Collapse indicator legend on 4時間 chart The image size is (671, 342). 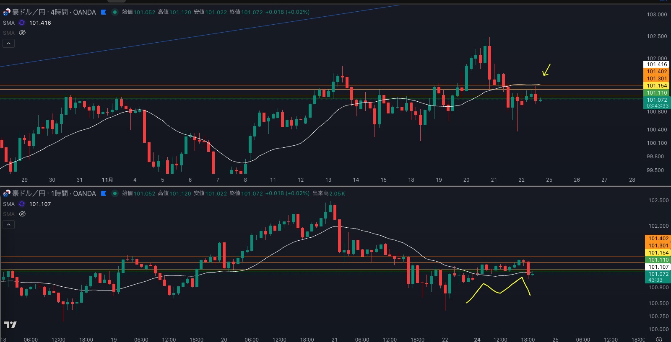(x=8, y=43)
